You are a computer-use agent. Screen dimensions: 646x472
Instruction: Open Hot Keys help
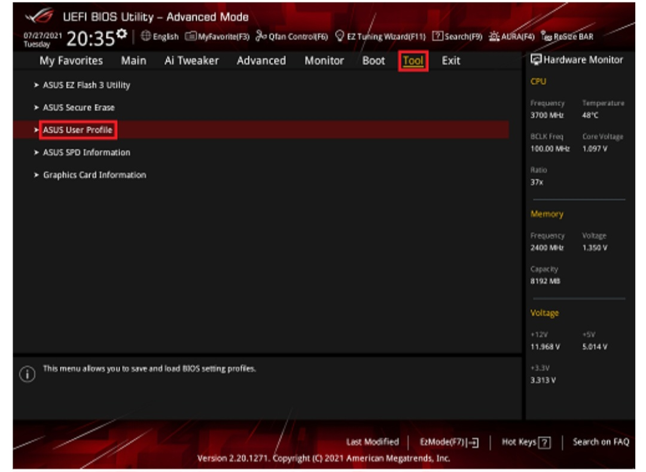coord(526,442)
